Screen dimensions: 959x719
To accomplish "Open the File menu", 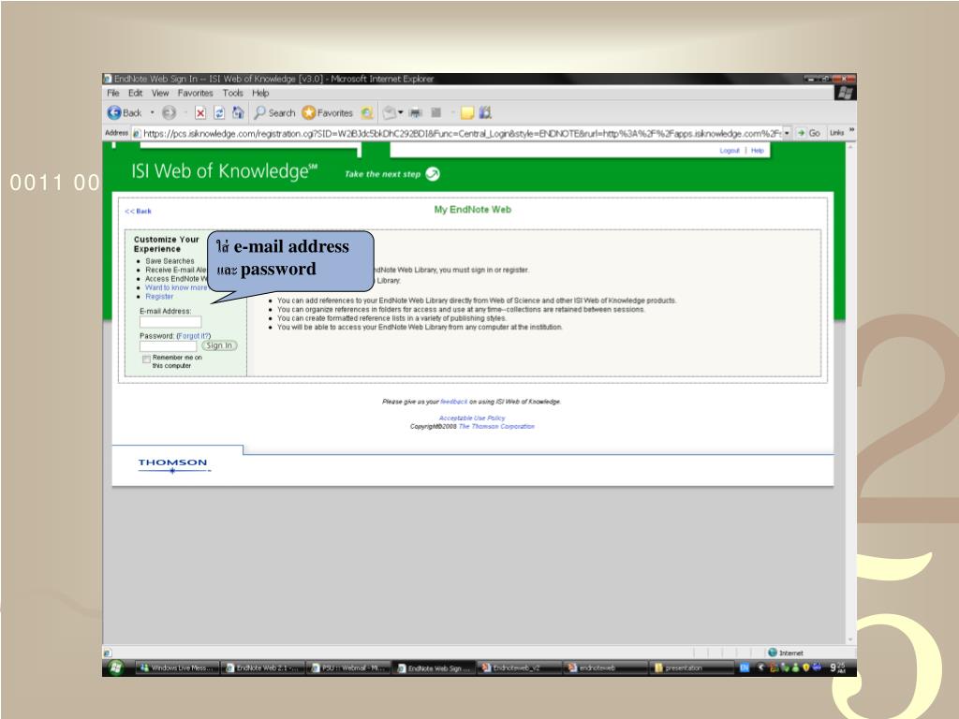I will click(x=113, y=93).
